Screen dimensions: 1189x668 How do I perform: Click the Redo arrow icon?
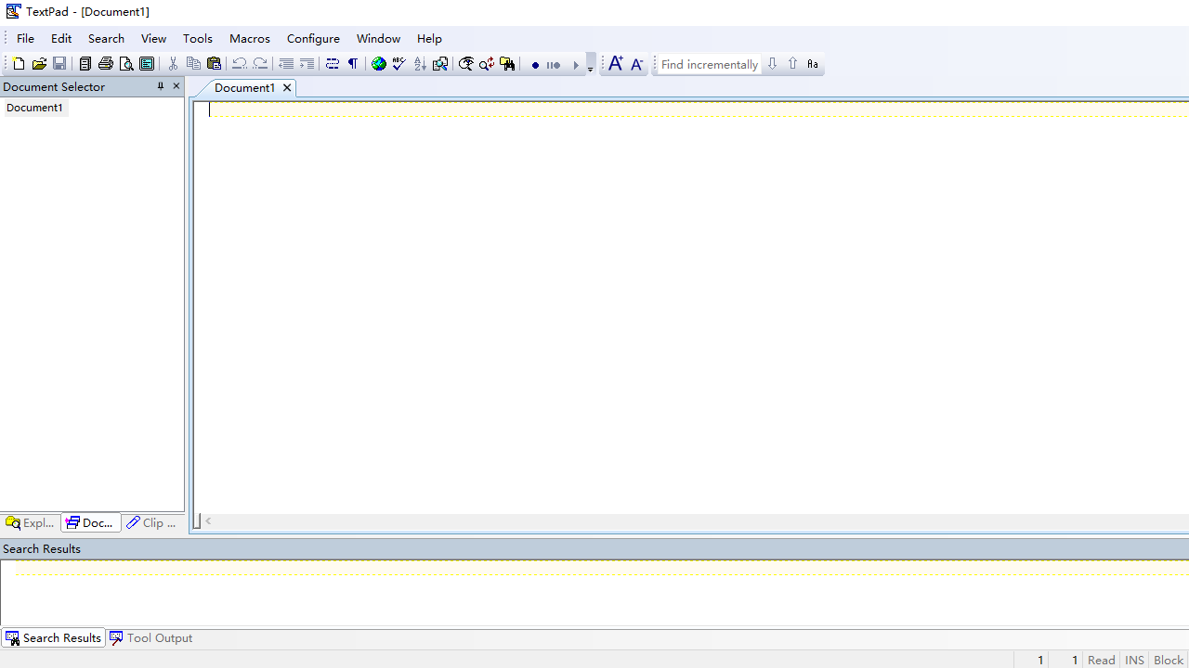tap(260, 64)
